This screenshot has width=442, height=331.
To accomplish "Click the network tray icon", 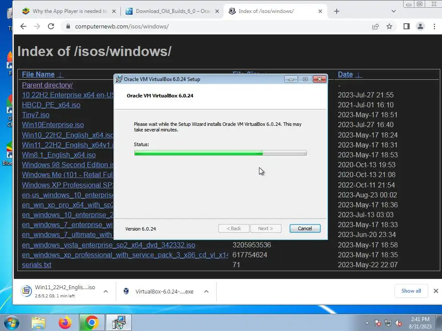I will (x=388, y=323).
